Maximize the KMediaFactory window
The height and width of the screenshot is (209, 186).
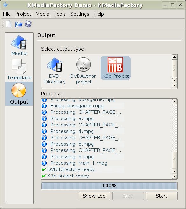click(x=173, y=5)
